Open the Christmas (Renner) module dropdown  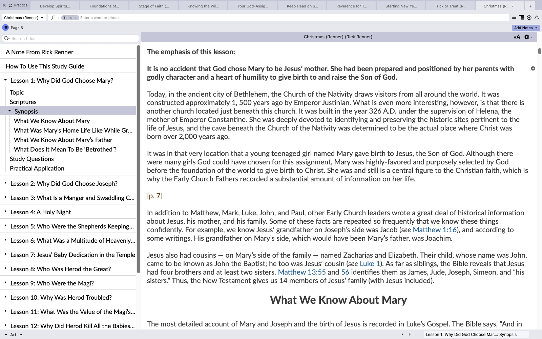[23, 18]
